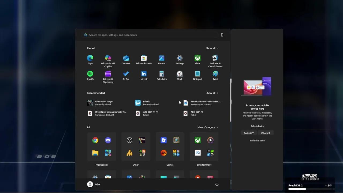Launch Solitaire & Casual Games
343x193 pixels.
coord(215,61)
